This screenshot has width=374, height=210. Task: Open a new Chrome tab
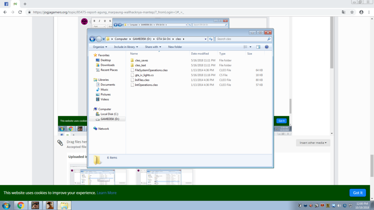25,4
